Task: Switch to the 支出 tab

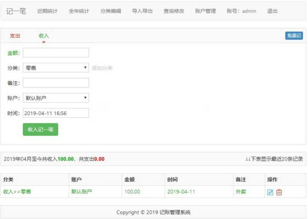Action: pyautogui.click(x=15, y=36)
